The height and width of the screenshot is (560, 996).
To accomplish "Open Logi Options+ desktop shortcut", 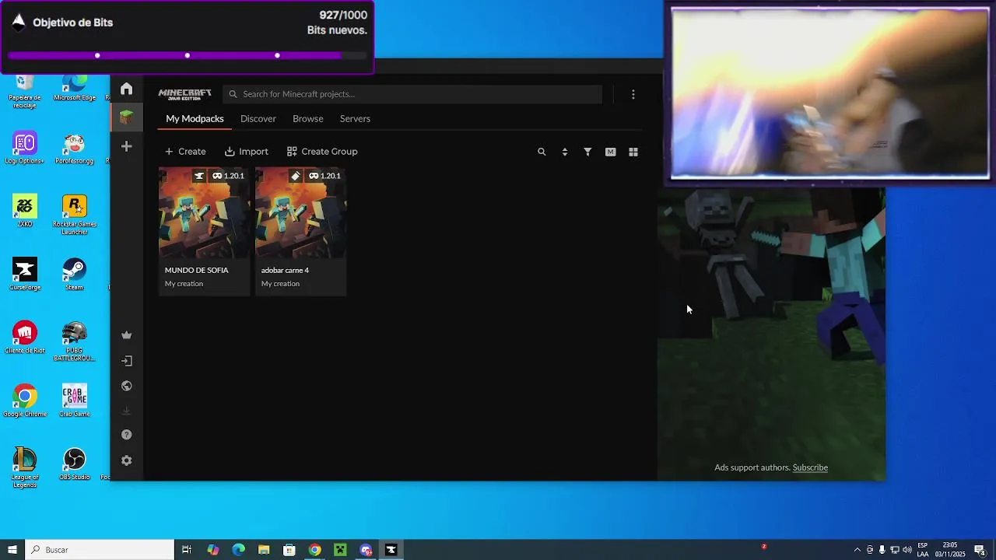I will point(25,148).
